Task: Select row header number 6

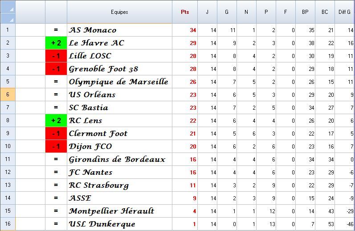Action: coord(8,95)
